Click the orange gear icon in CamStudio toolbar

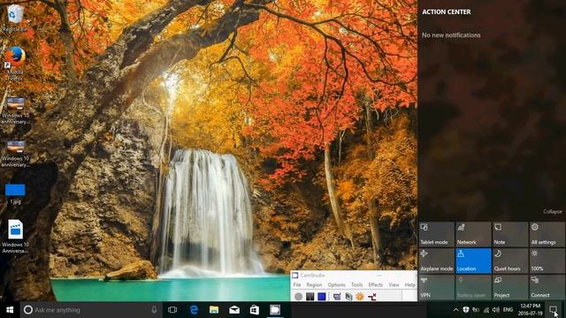(x=360, y=297)
